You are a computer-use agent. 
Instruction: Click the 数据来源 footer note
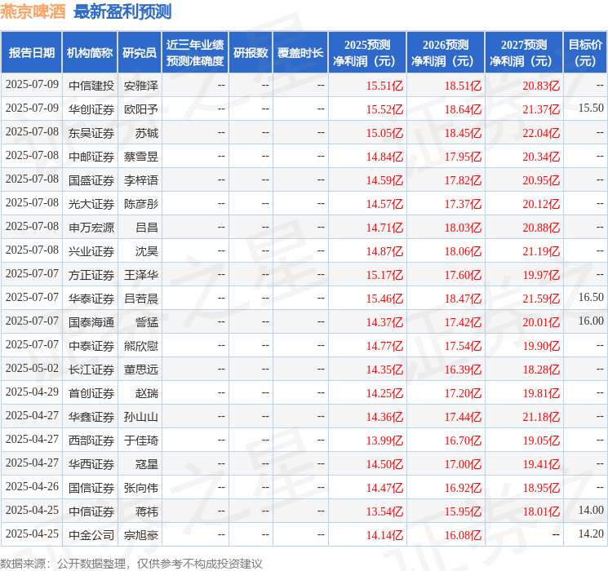(131, 563)
